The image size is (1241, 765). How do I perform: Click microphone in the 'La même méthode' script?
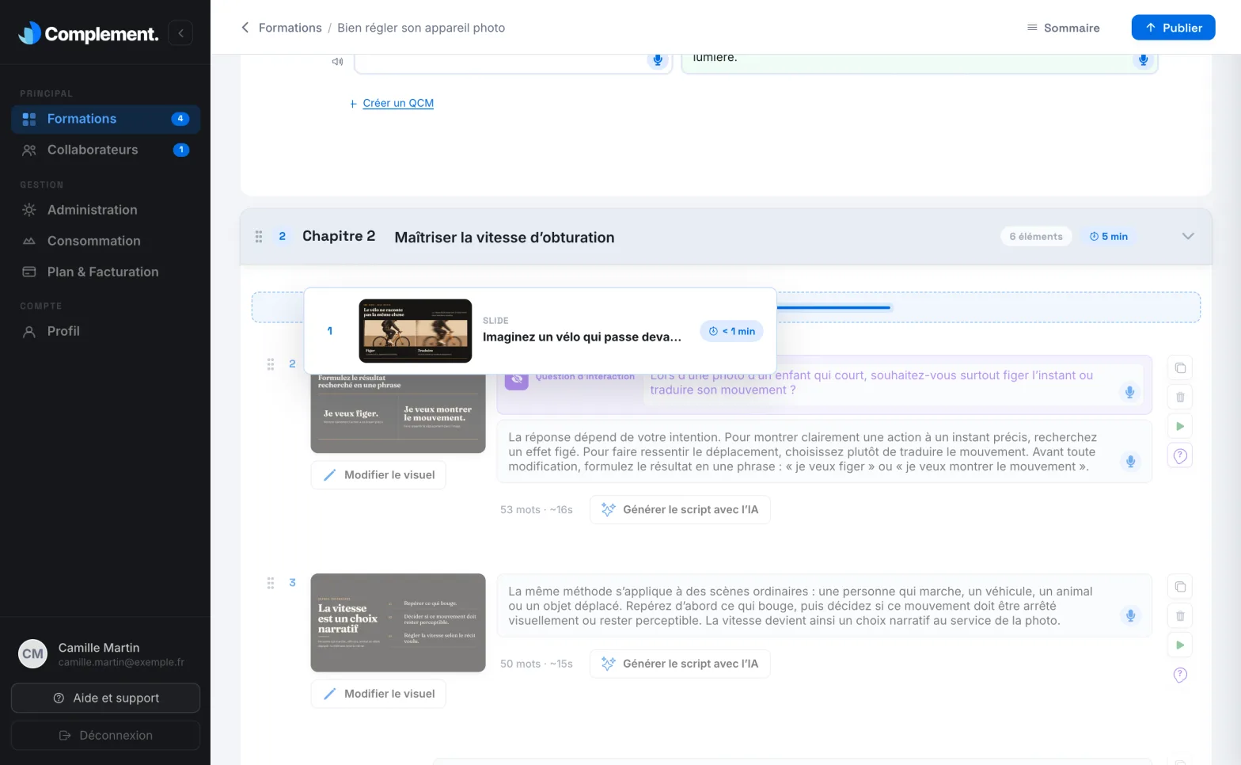(x=1130, y=615)
